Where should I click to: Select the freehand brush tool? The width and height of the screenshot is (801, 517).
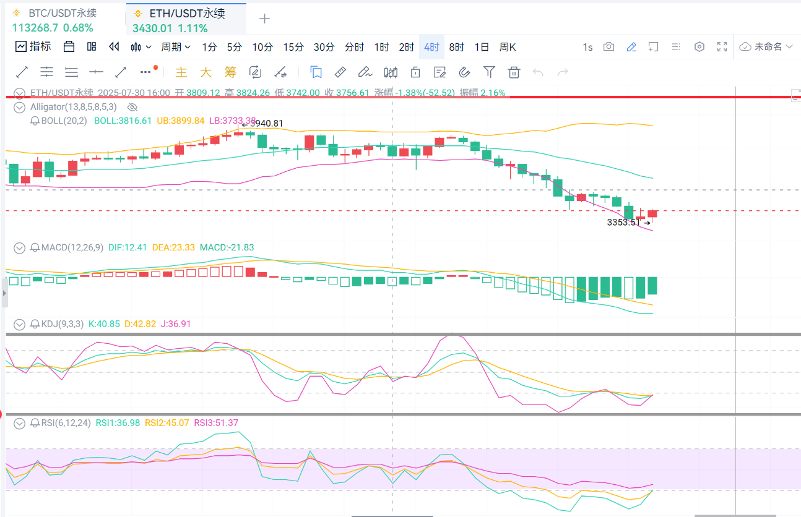(365, 72)
